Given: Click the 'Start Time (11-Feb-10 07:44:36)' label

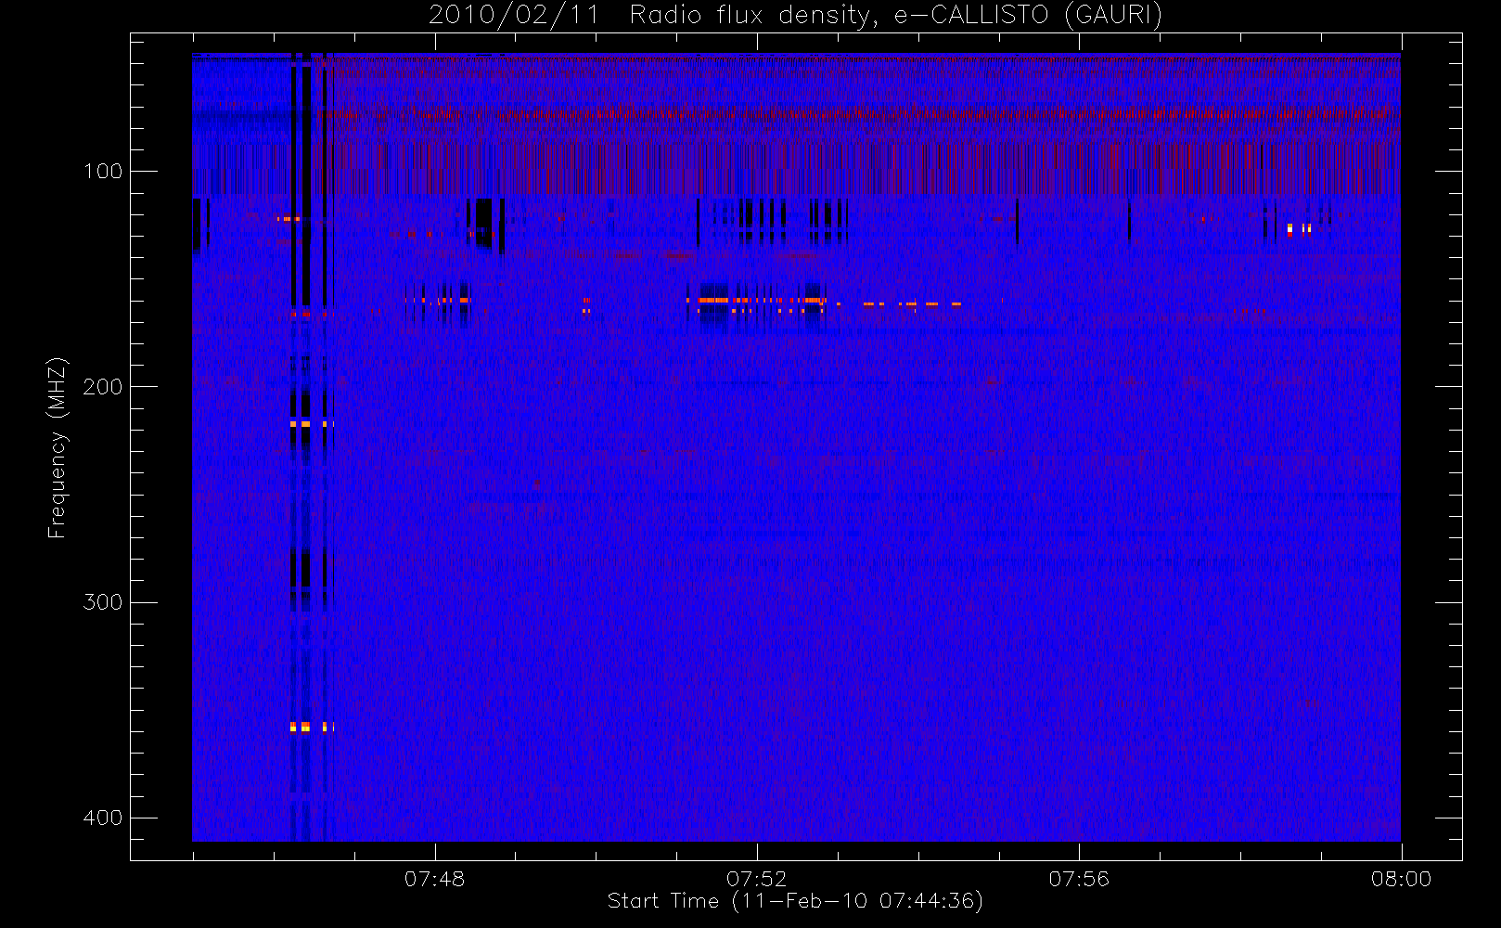Looking at the screenshot, I should [x=795, y=901].
